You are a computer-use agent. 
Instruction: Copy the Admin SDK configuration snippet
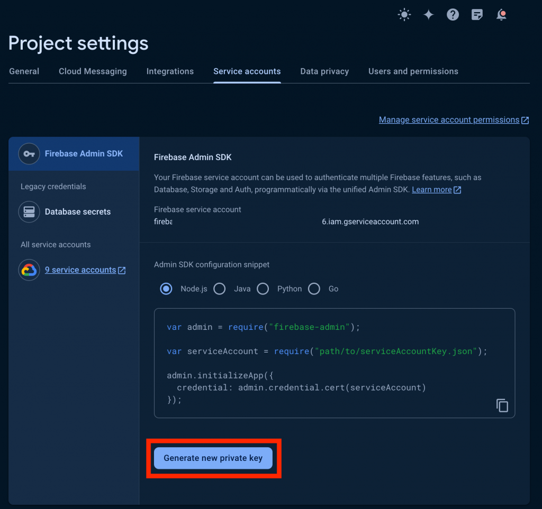pos(502,405)
